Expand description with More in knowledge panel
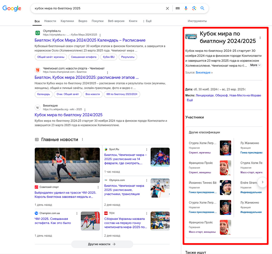 (255, 65)
